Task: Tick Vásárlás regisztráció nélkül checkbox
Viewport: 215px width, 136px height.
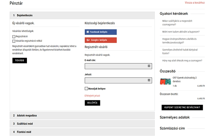Action: pos(14,41)
